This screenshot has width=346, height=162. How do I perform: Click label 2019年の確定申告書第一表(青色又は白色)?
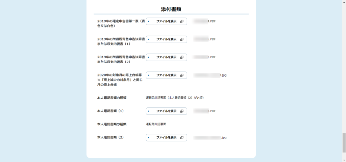121,24
